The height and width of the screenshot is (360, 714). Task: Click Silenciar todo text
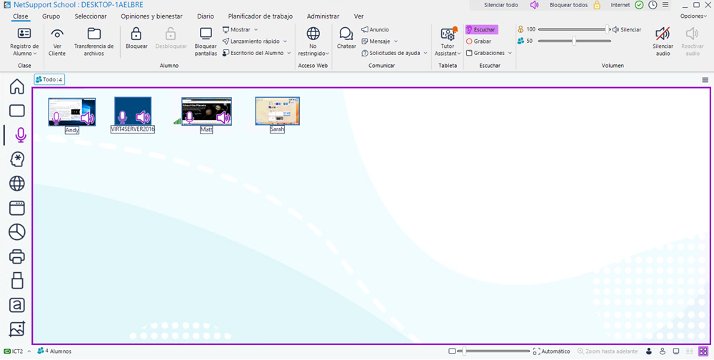click(501, 5)
